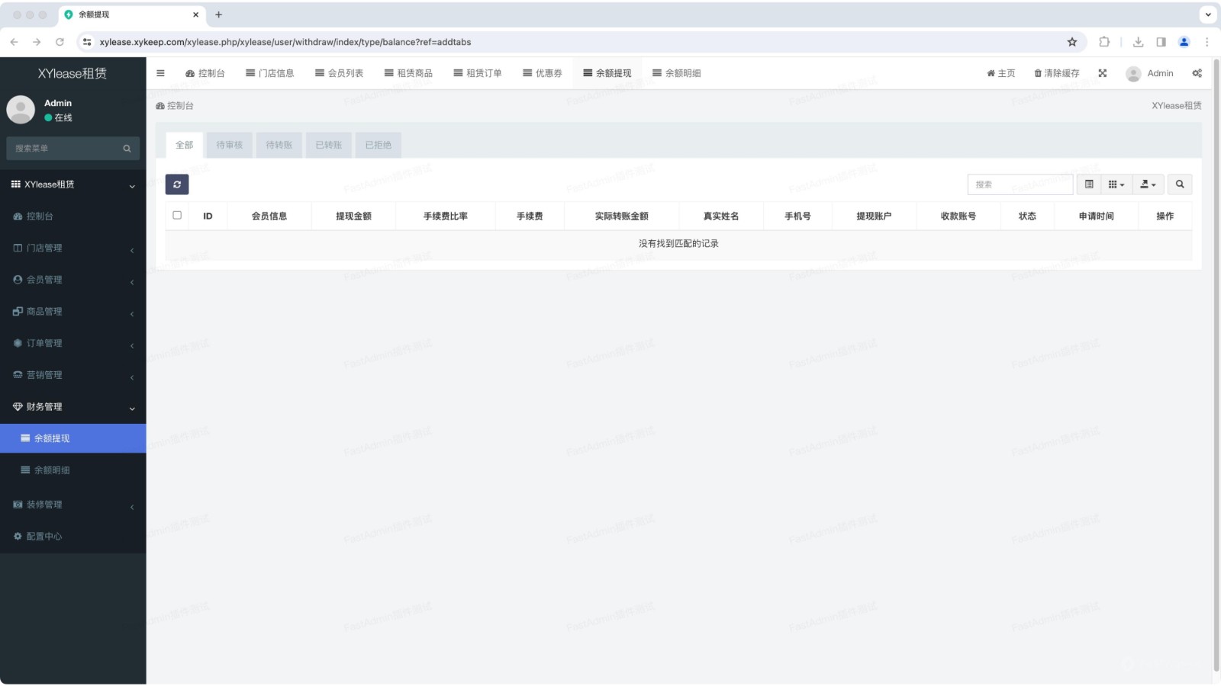The image size is (1221, 686).
Task: Open a new browser tab
Action: coord(218,14)
